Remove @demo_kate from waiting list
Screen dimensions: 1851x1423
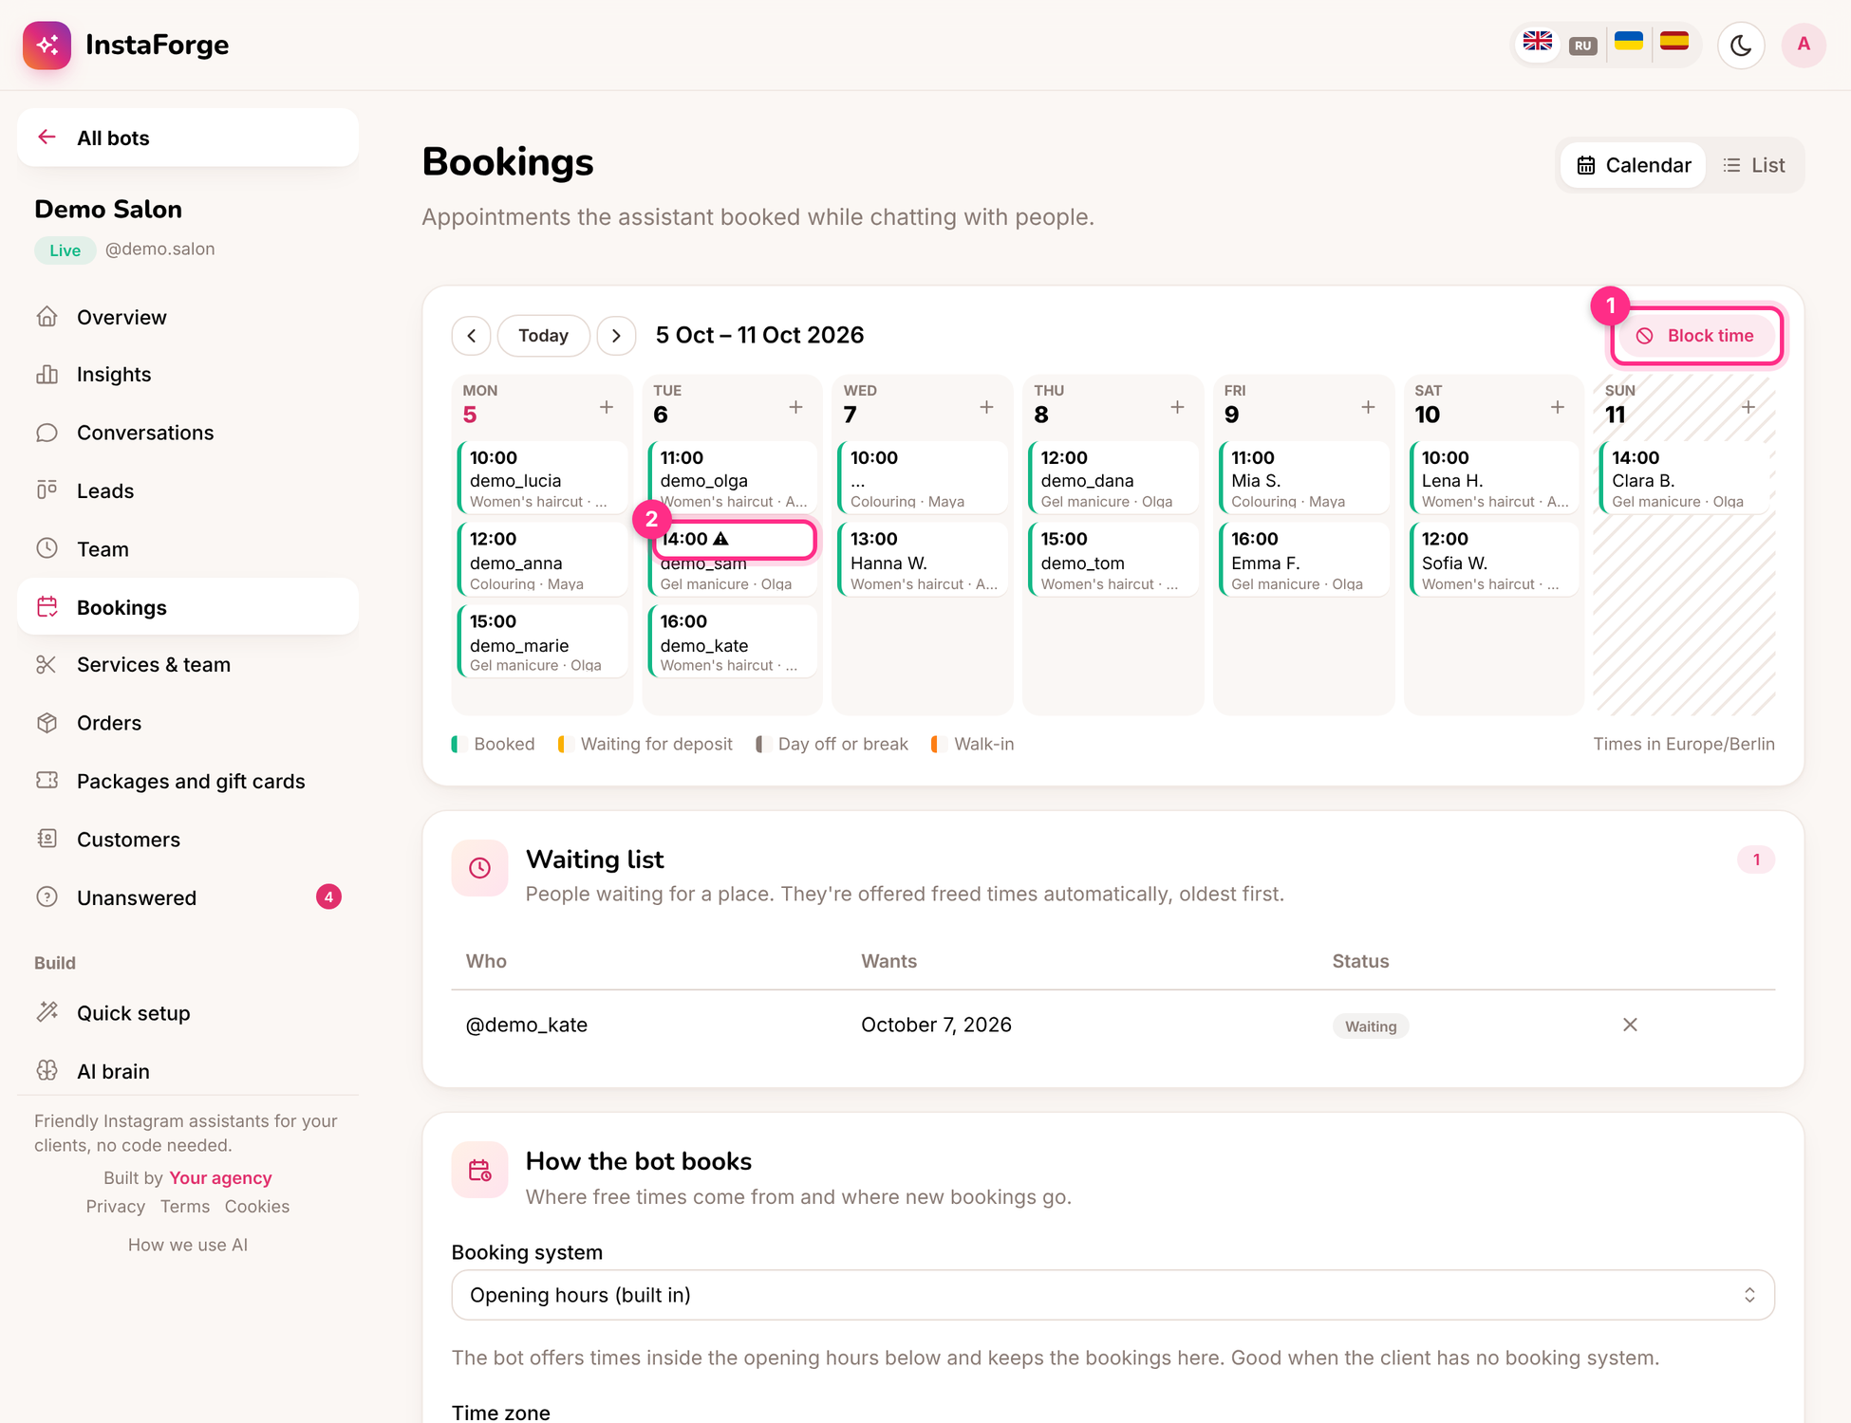coord(1630,1025)
